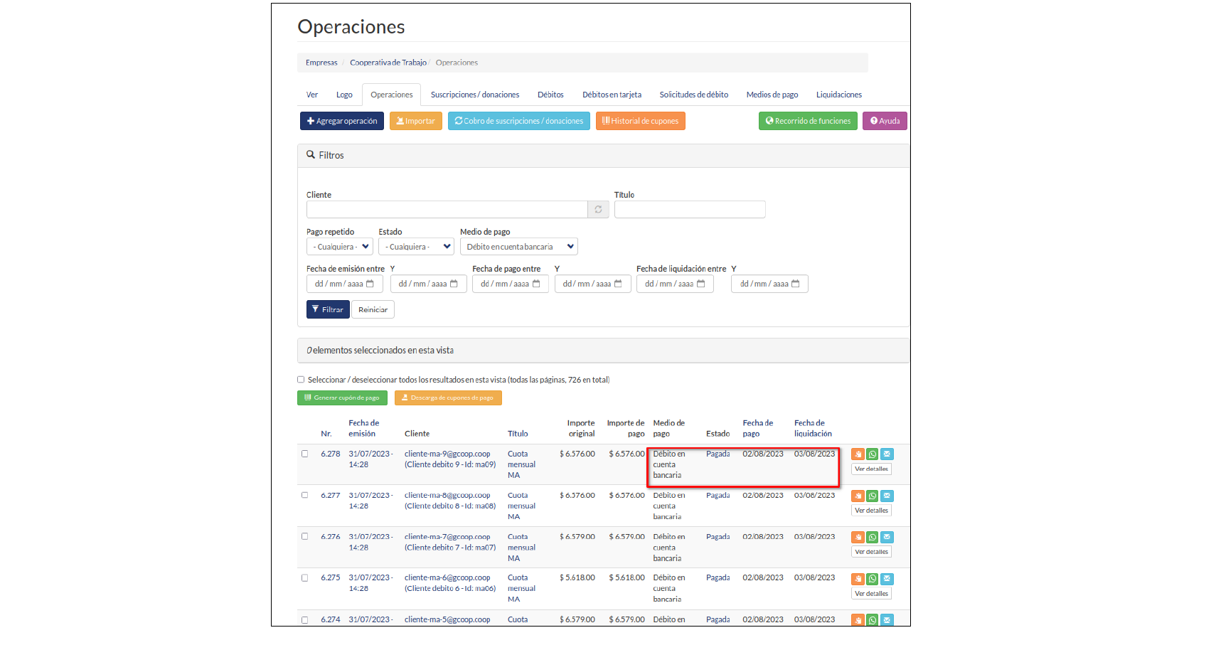Send email for operation 6.278
The image size is (1216, 645).
click(887, 454)
